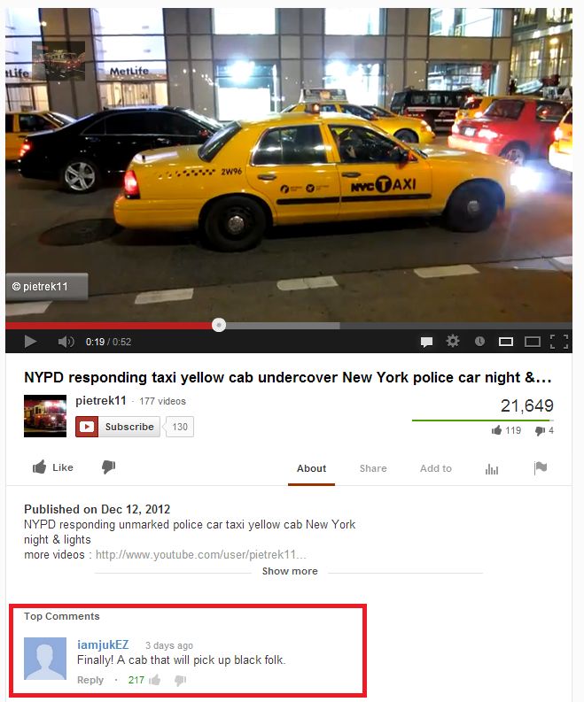Screen dimensions: 584x702
Task: Expand the Add to menu
Action: (x=436, y=468)
